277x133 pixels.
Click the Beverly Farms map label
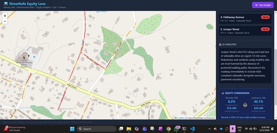[x=66, y=109]
